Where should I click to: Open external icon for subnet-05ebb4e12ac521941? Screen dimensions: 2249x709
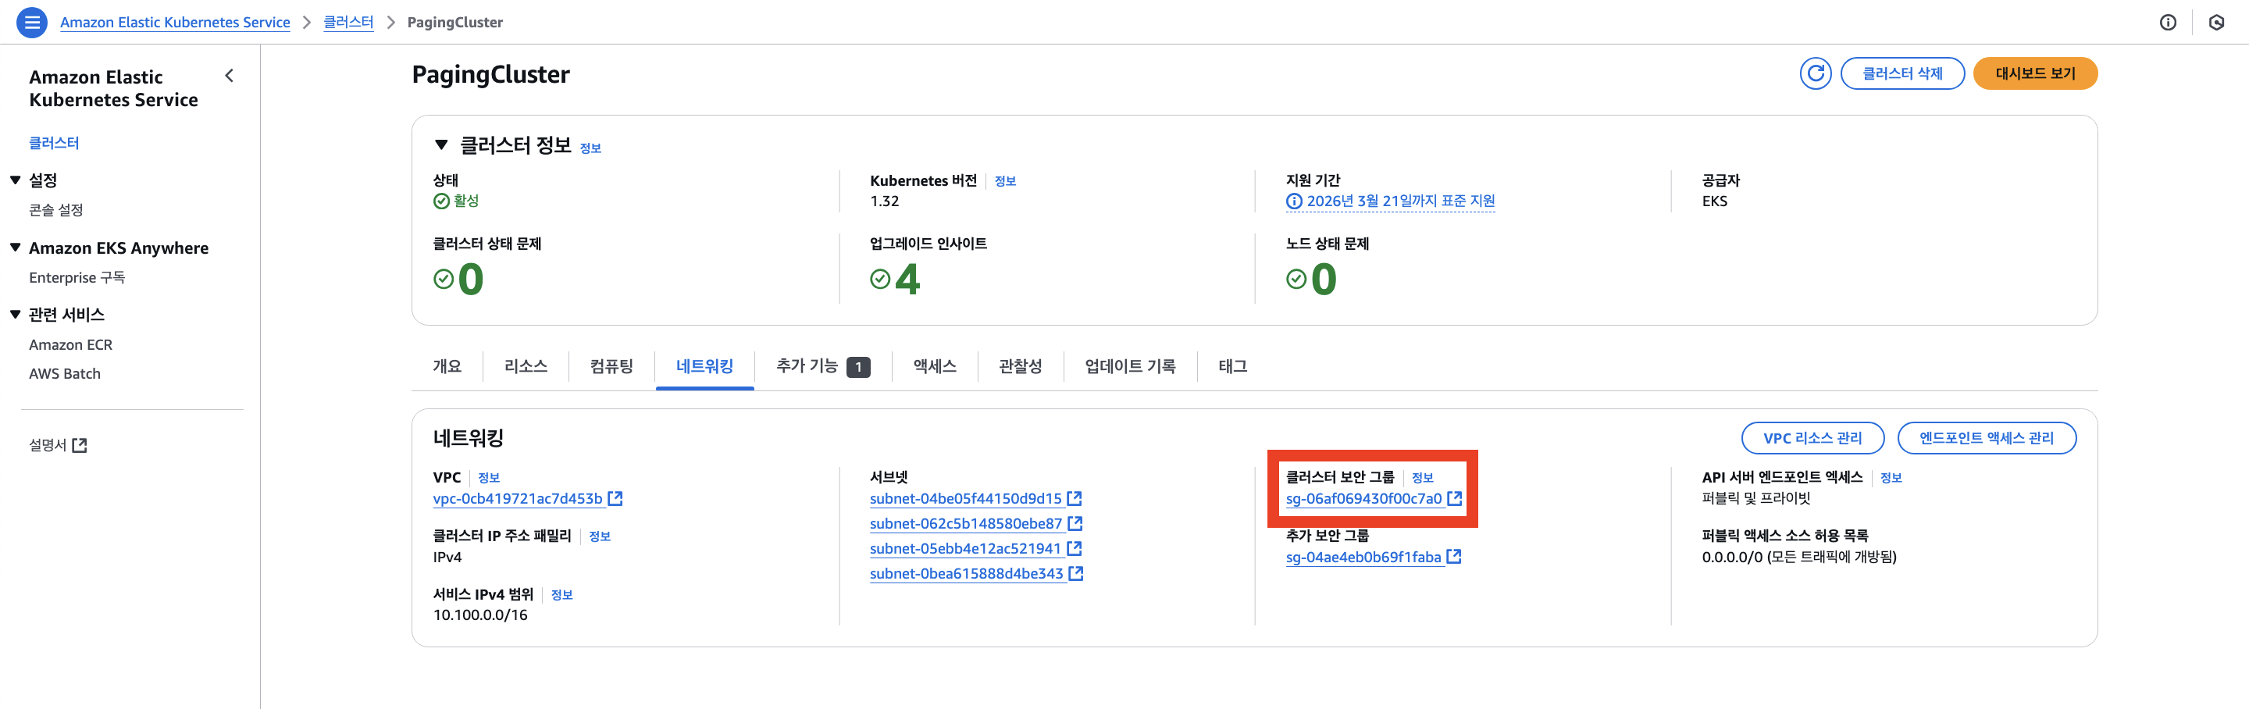[x=1075, y=548]
